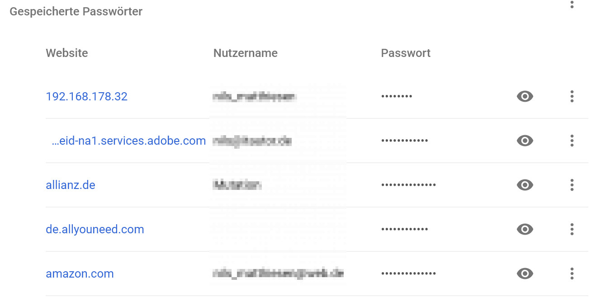
Task: Show password for allianz.de
Action: pos(525,185)
